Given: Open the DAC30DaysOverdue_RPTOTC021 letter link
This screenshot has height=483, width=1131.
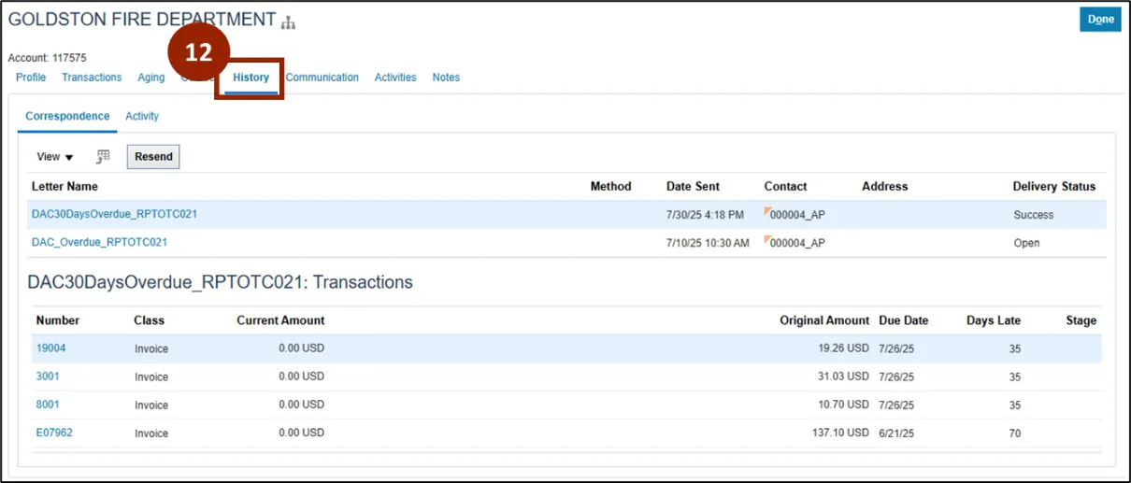Looking at the screenshot, I should click(114, 214).
